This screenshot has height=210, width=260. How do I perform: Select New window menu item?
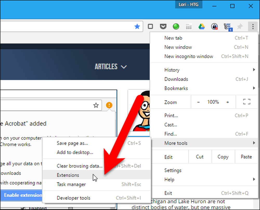click(x=204, y=47)
